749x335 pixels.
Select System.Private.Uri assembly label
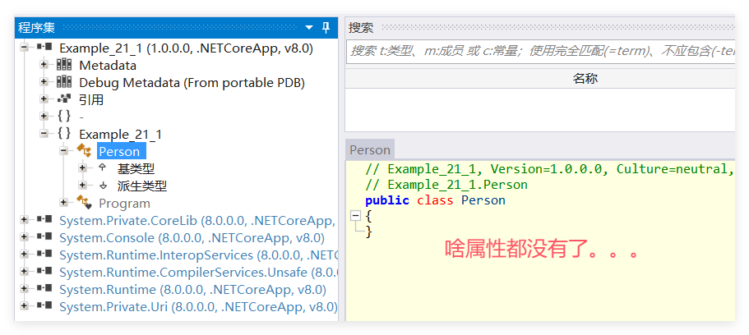pyautogui.click(x=198, y=307)
